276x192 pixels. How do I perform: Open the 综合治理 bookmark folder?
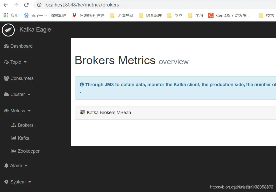pyautogui.click(x=150, y=16)
